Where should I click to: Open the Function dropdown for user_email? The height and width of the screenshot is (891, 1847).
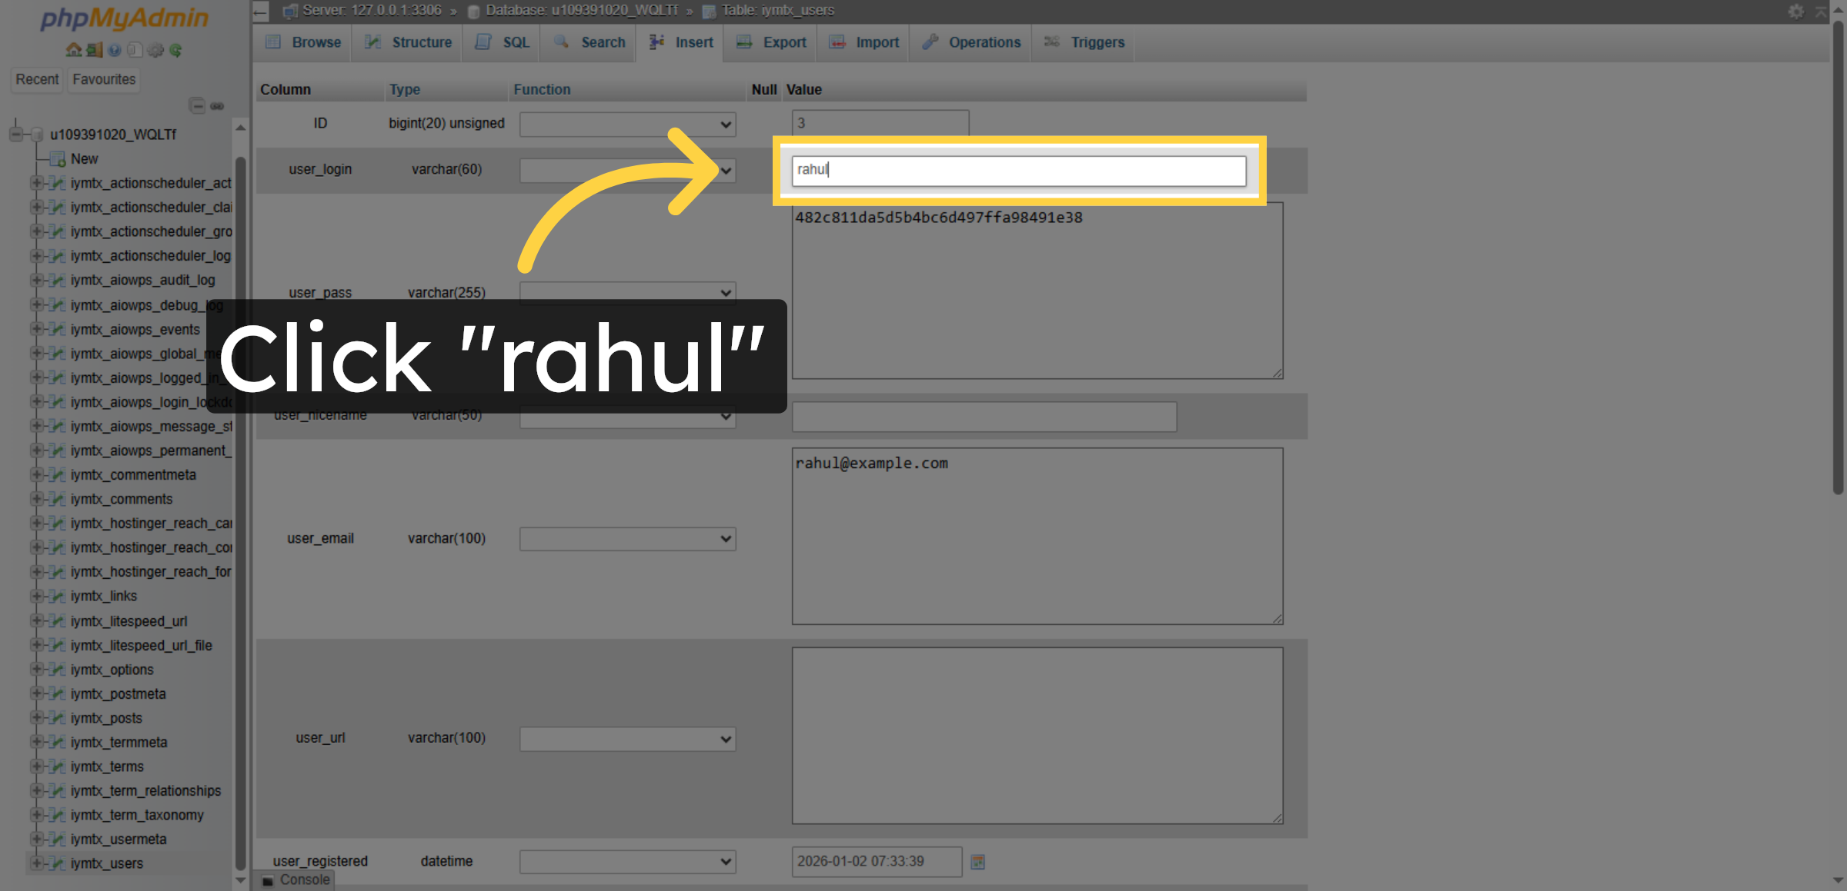(626, 538)
